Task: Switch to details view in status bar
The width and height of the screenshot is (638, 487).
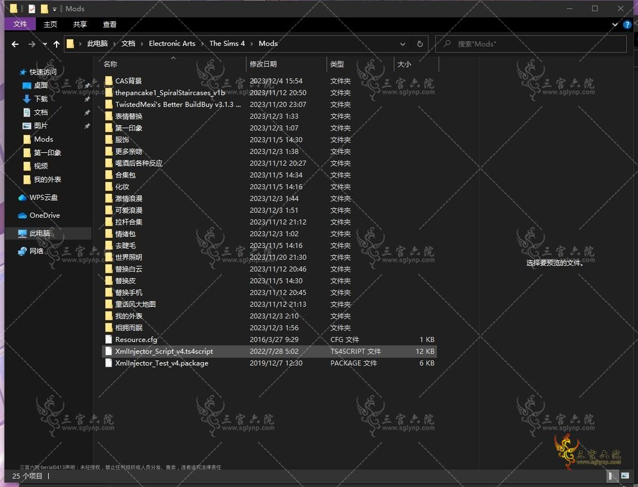Action: pos(612,476)
